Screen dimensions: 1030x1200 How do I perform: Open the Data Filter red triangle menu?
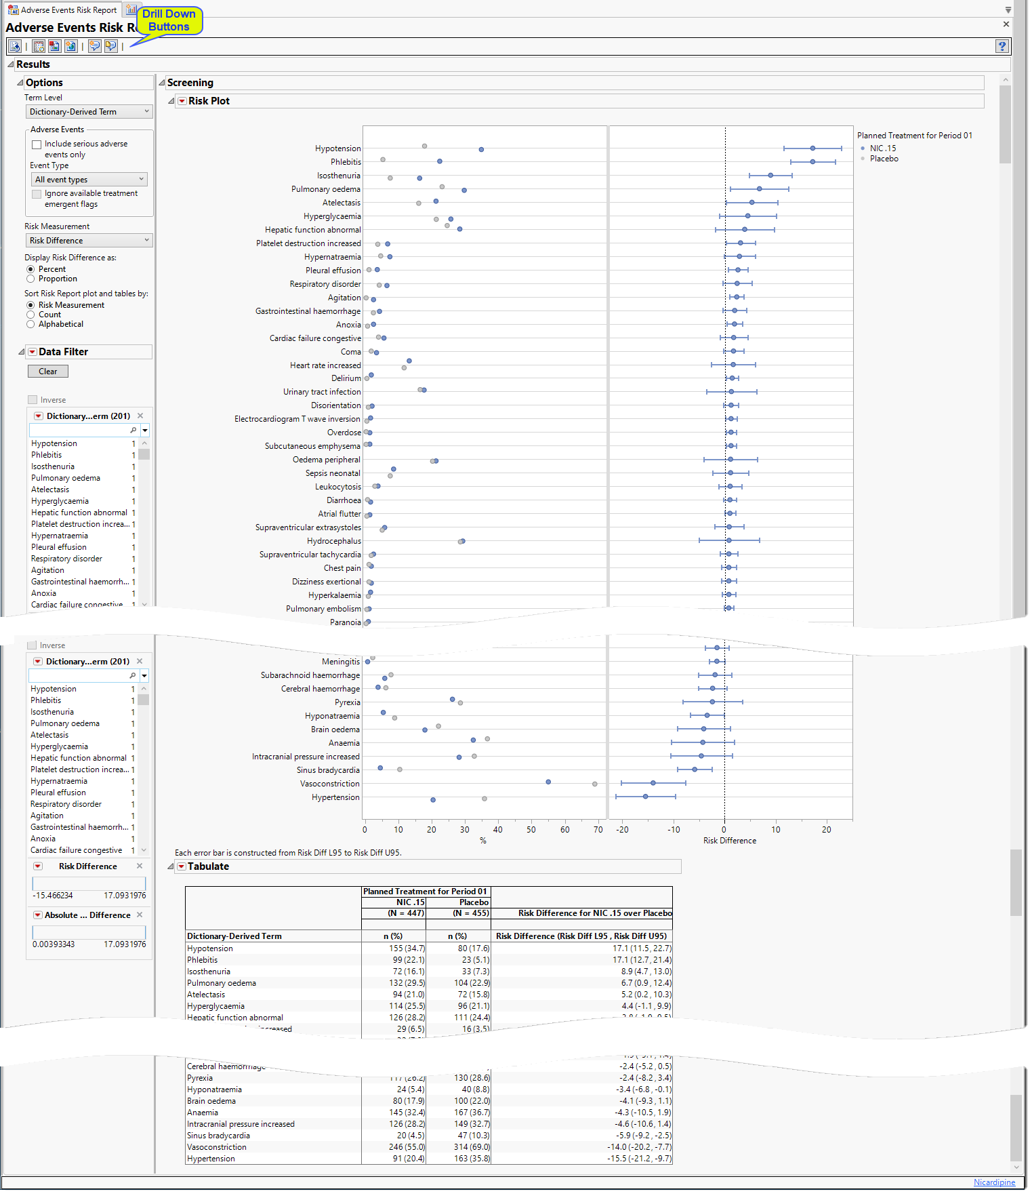pos(32,352)
